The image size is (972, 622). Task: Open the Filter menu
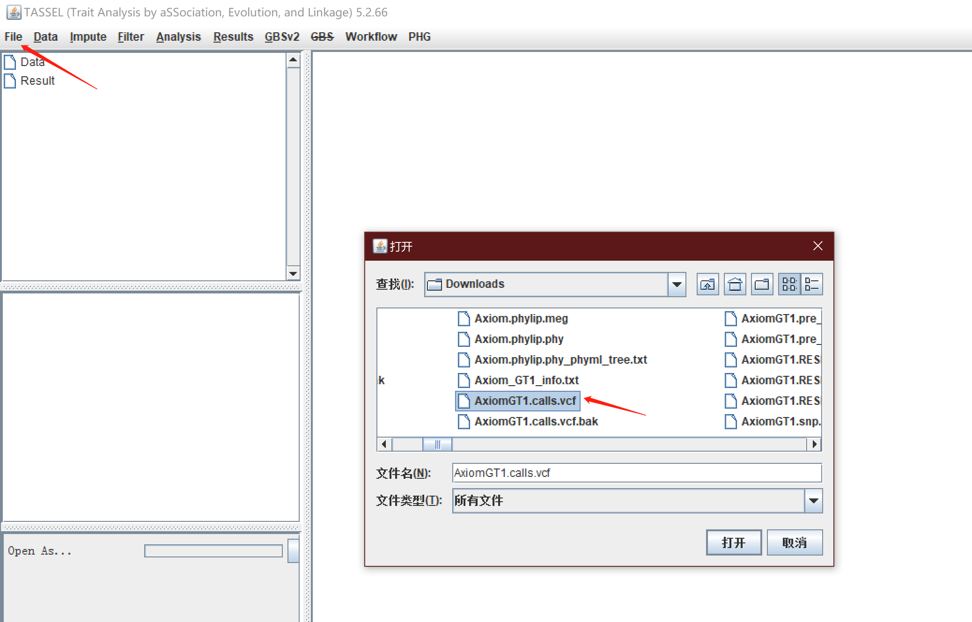(131, 37)
